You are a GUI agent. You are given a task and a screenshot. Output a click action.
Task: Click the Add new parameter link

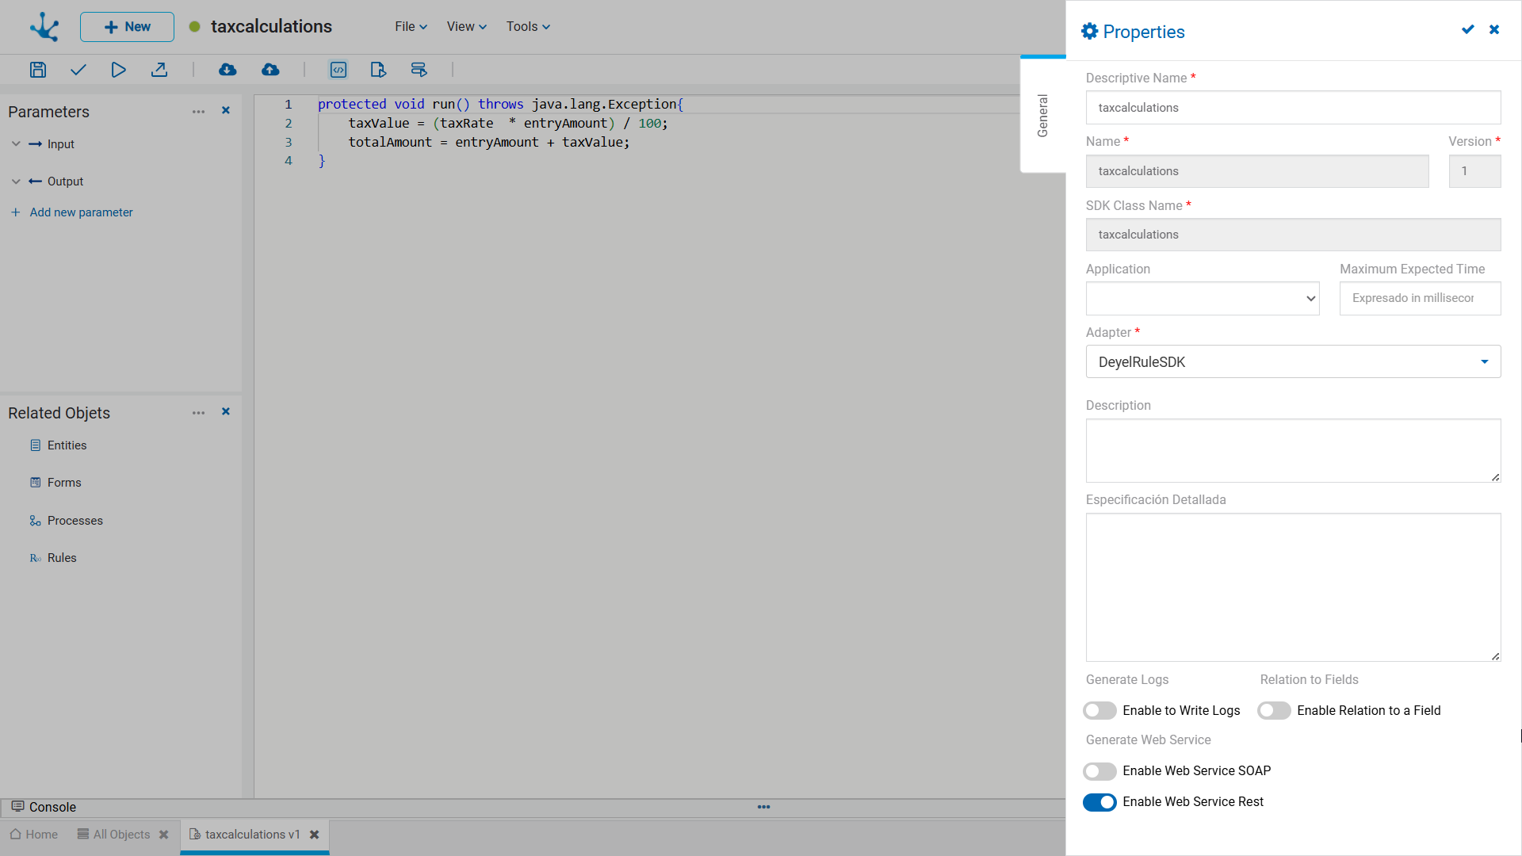pos(81,212)
